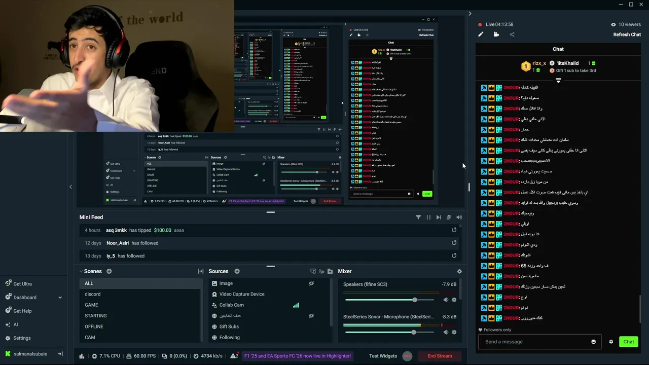Adjust Speakers (fifine SC3) volume slider
The image size is (649, 365).
(x=389, y=300)
